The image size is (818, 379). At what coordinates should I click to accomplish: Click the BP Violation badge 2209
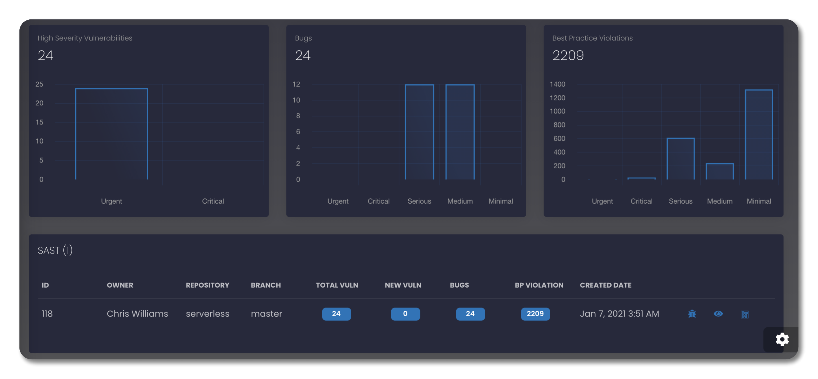535,314
